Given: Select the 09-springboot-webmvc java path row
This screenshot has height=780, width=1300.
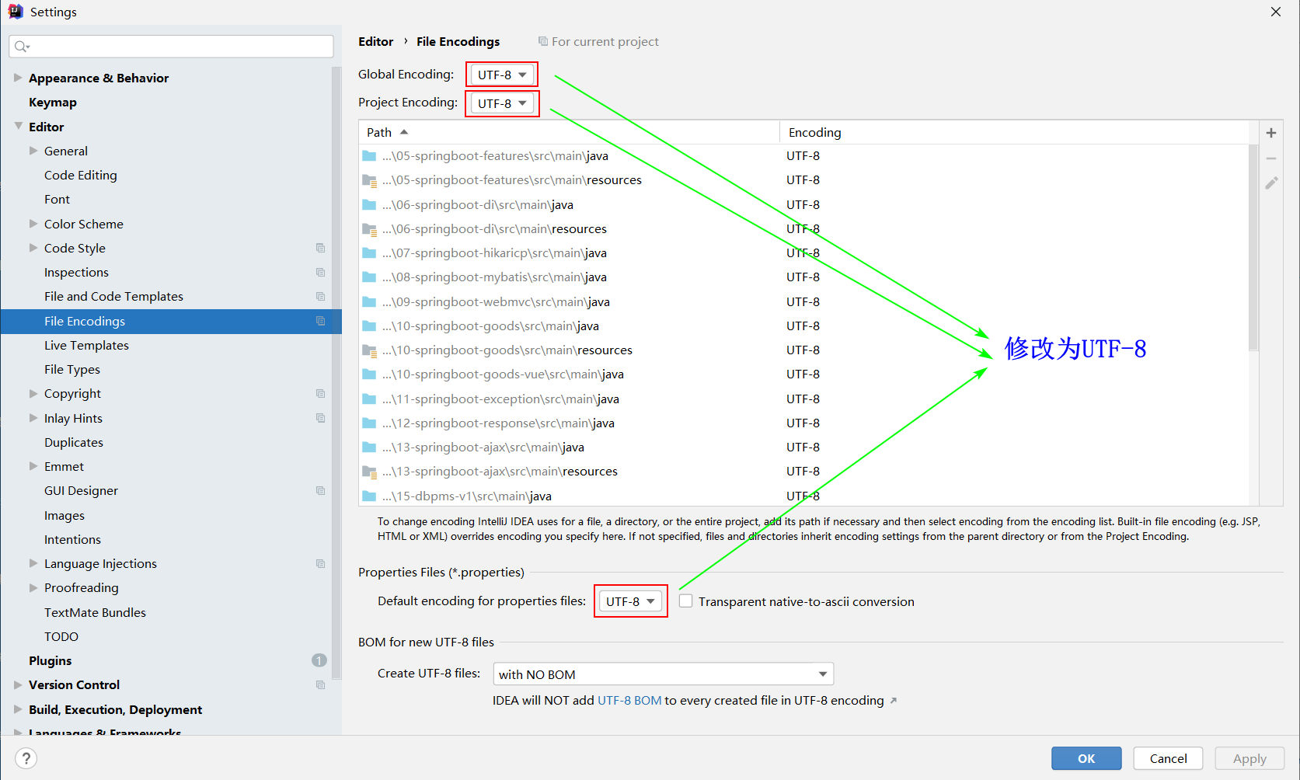Looking at the screenshot, I should 803,301.
